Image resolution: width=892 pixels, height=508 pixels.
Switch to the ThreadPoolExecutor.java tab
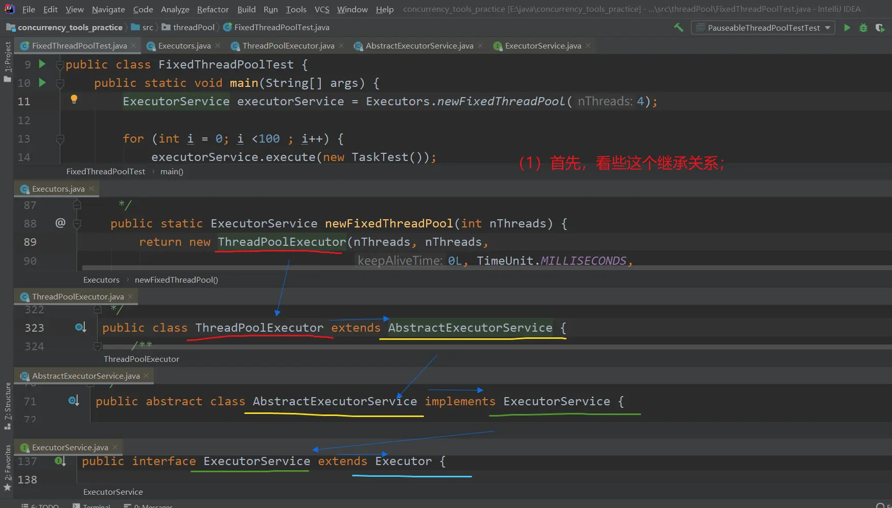[x=288, y=46]
